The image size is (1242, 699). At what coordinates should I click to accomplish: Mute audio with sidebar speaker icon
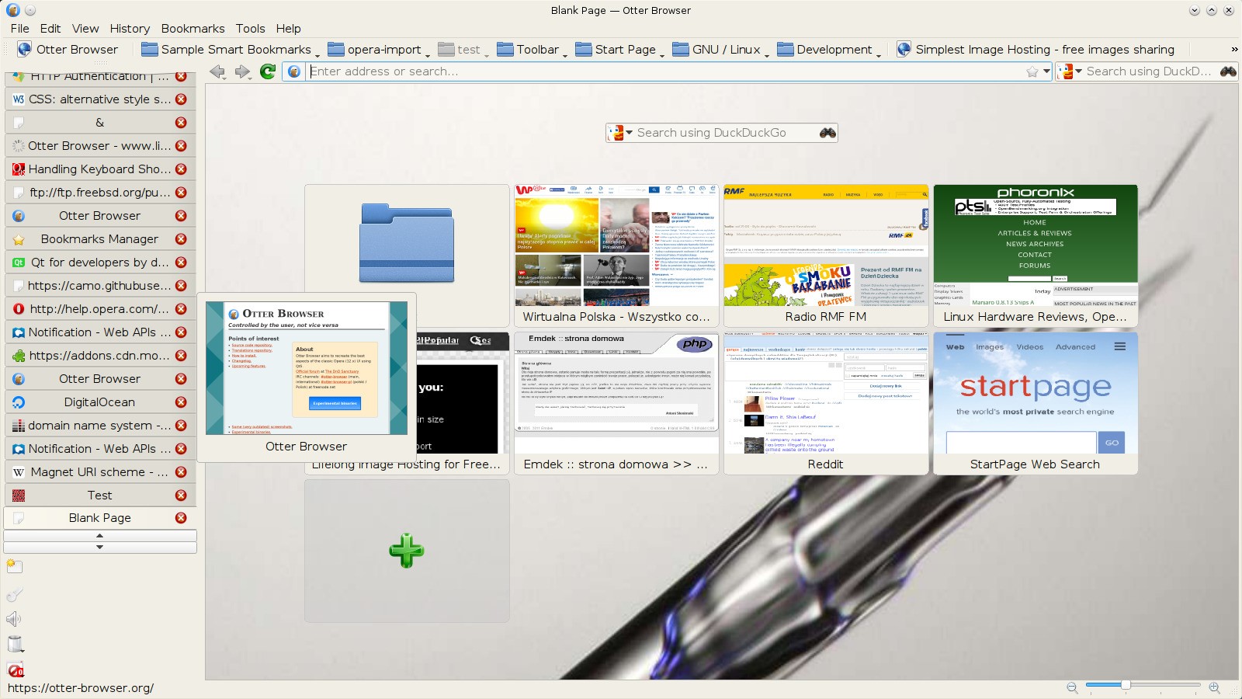point(14,618)
